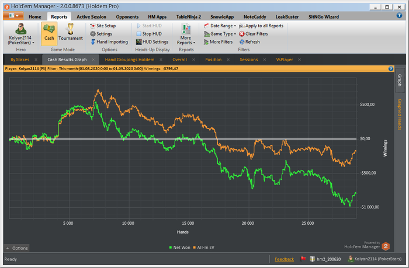Select the Cash Results Graph tab
This screenshot has height=268, width=409.
click(x=67, y=60)
